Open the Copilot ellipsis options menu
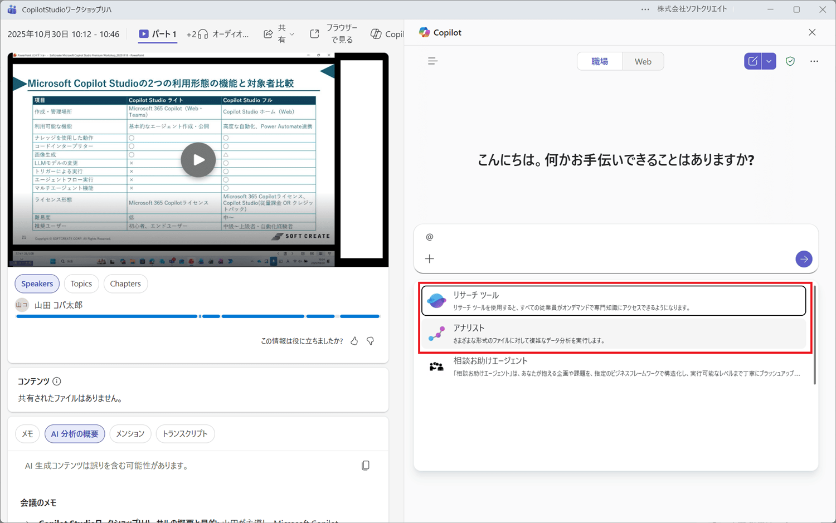 point(814,61)
